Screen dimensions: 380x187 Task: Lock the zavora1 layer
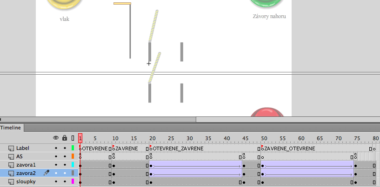65,165
